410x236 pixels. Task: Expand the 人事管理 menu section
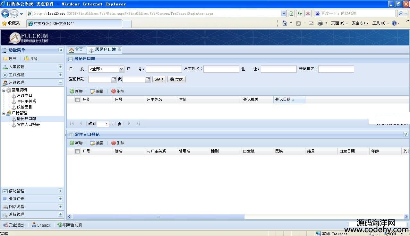pyautogui.click(x=60, y=67)
